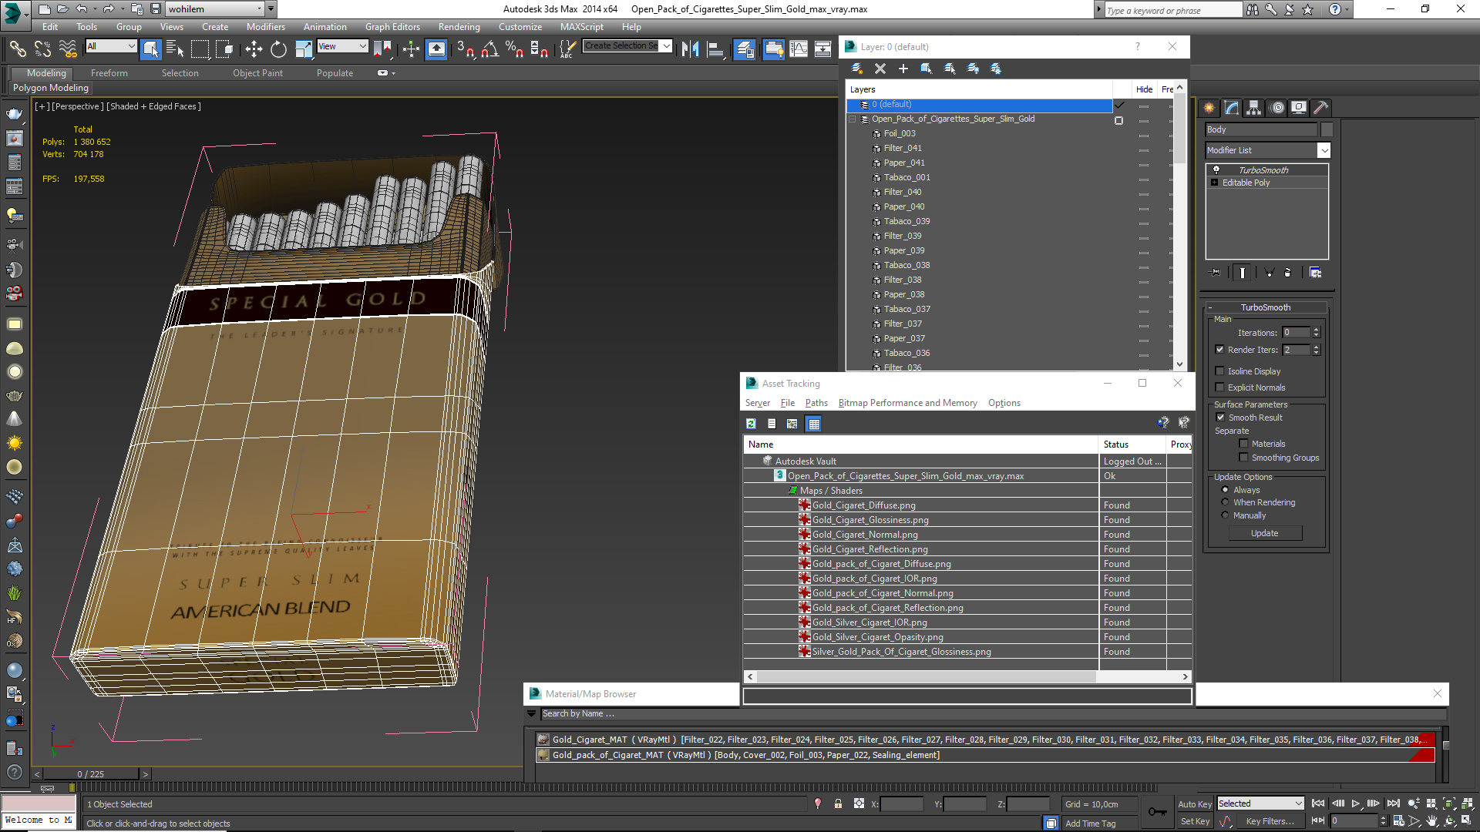
Task: Collapse Open_Pack_of_Cigarettes_Super_Slim_Gold layer tree
Action: click(x=853, y=119)
